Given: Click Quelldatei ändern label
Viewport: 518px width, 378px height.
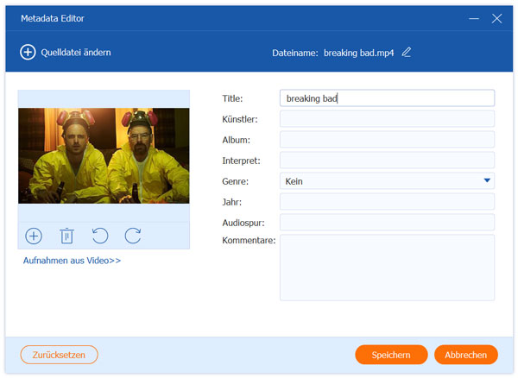Looking at the screenshot, I should click(x=76, y=52).
